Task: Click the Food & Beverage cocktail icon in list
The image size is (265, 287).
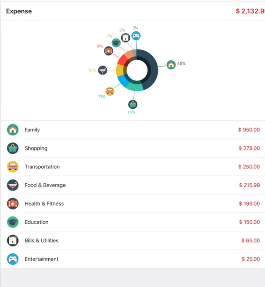Action: pos(13,185)
